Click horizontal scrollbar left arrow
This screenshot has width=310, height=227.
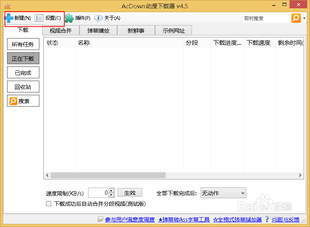coord(47,175)
